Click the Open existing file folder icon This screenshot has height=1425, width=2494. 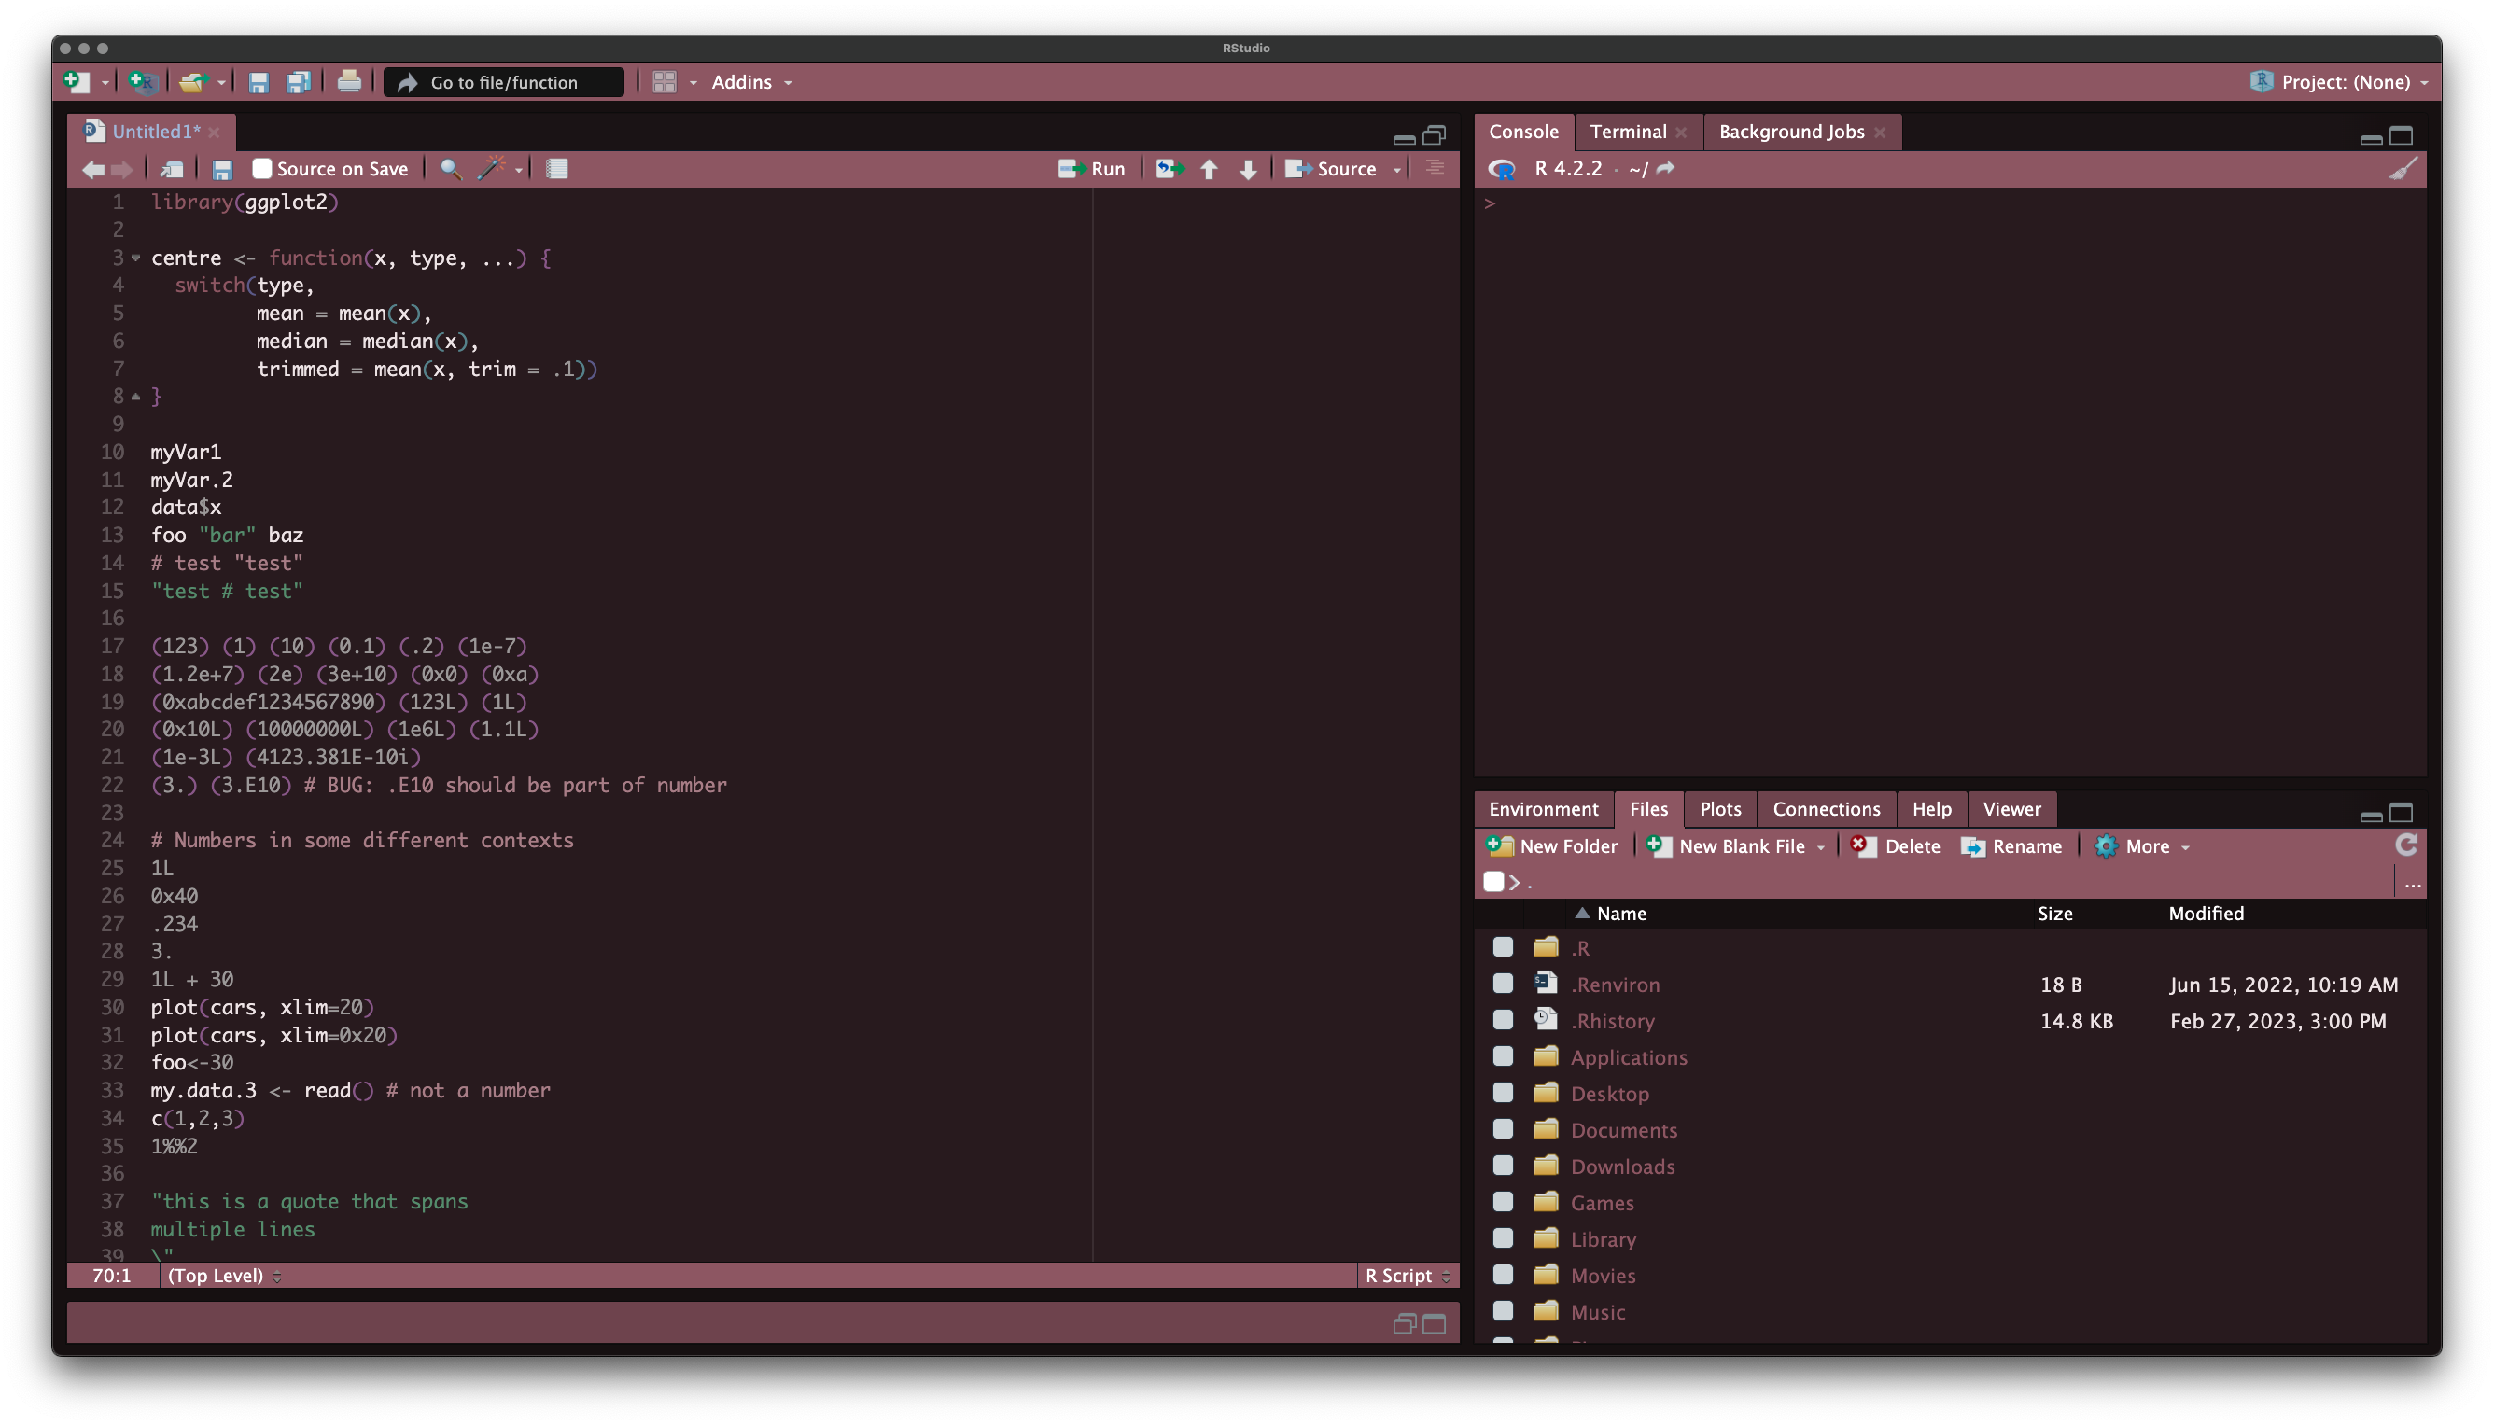192,82
